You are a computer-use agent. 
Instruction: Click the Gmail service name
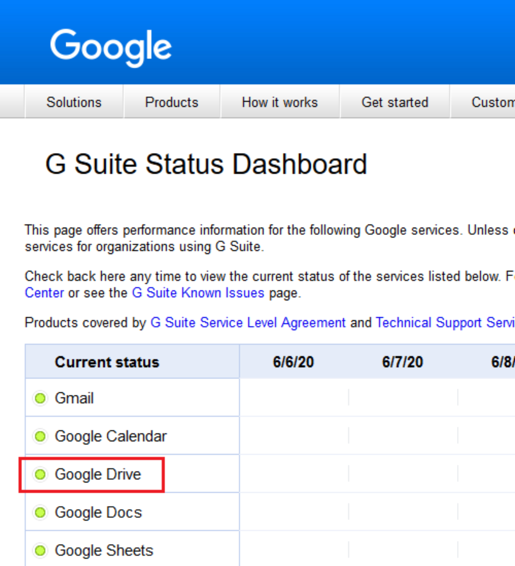point(74,398)
